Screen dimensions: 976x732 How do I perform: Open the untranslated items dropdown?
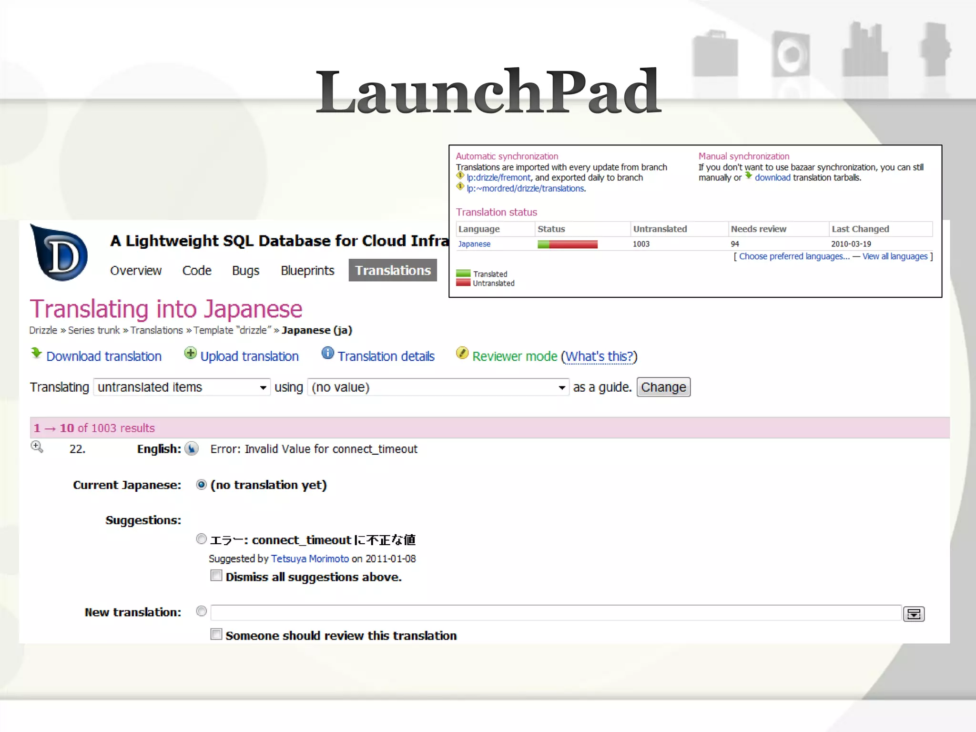tap(182, 387)
